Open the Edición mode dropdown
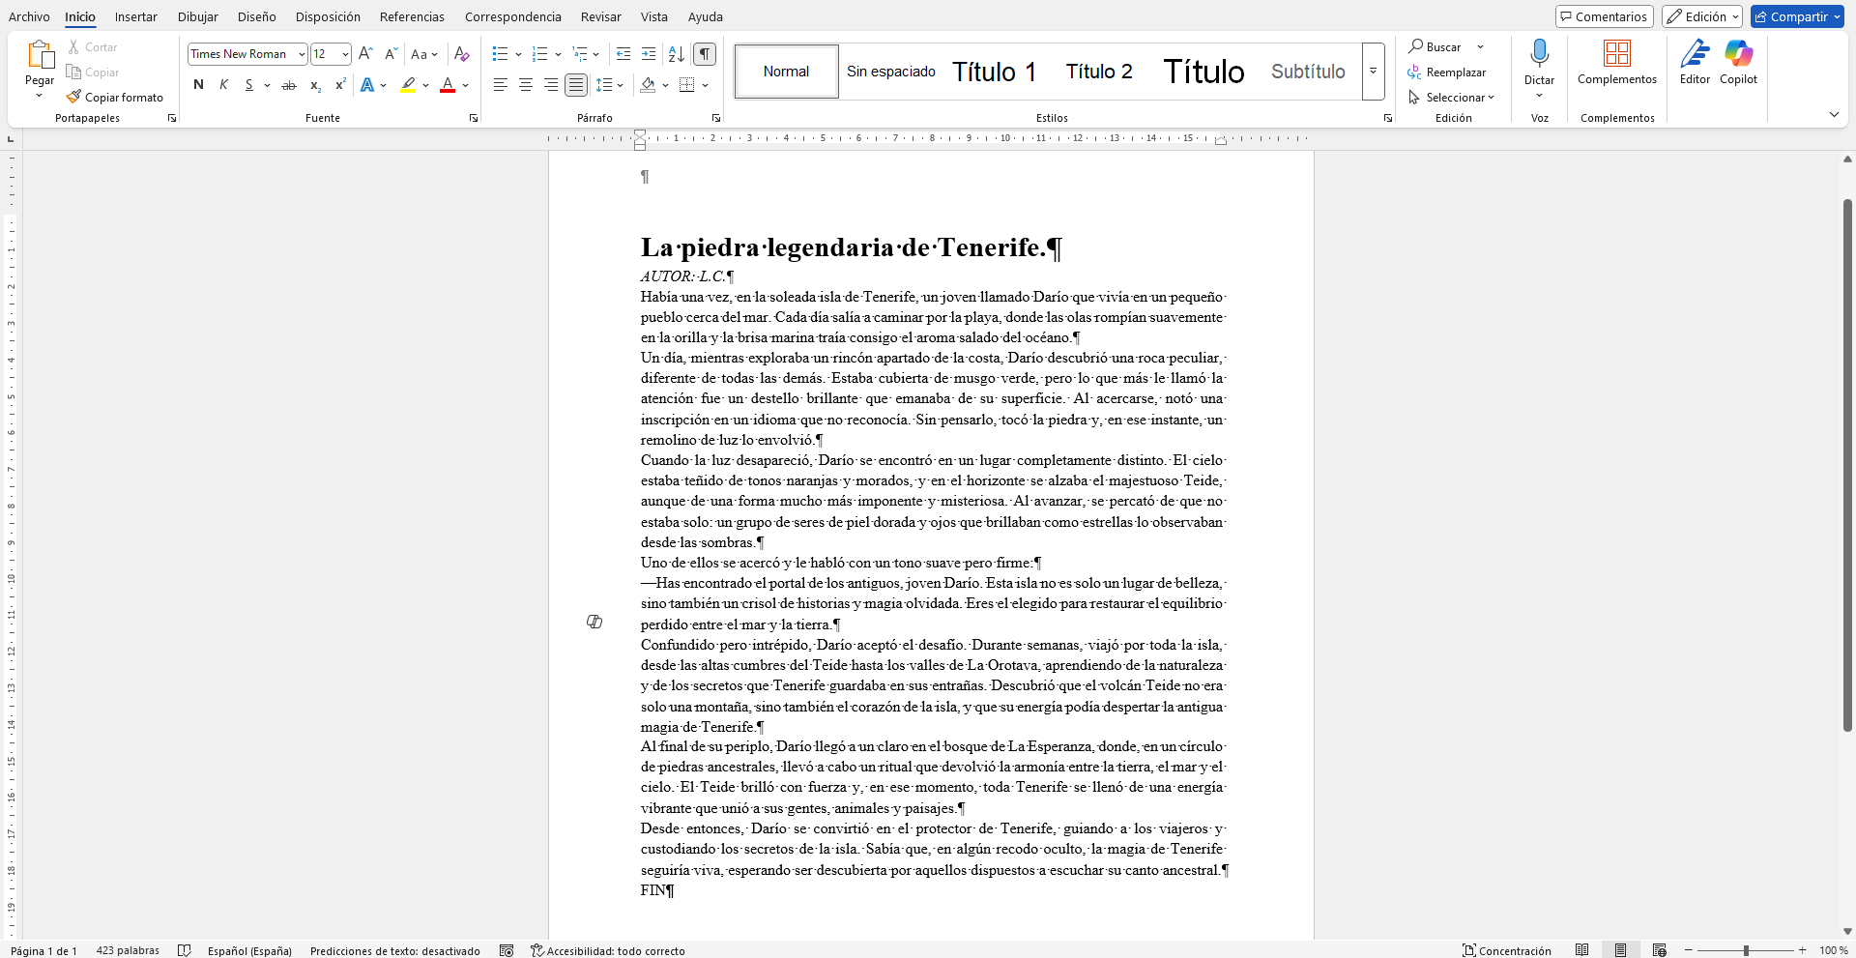The width and height of the screenshot is (1856, 958). click(1700, 15)
